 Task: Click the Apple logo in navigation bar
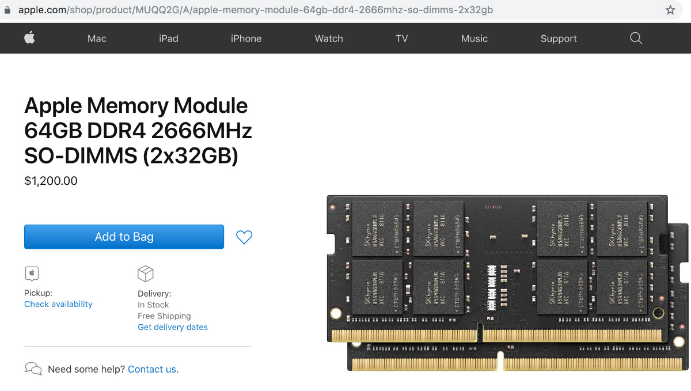click(29, 38)
